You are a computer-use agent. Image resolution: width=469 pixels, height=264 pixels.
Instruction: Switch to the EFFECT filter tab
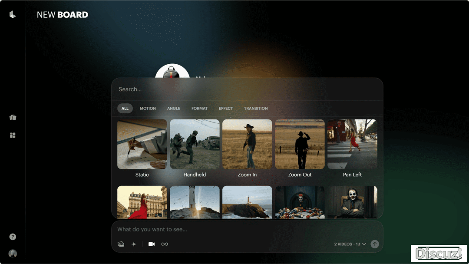click(226, 109)
